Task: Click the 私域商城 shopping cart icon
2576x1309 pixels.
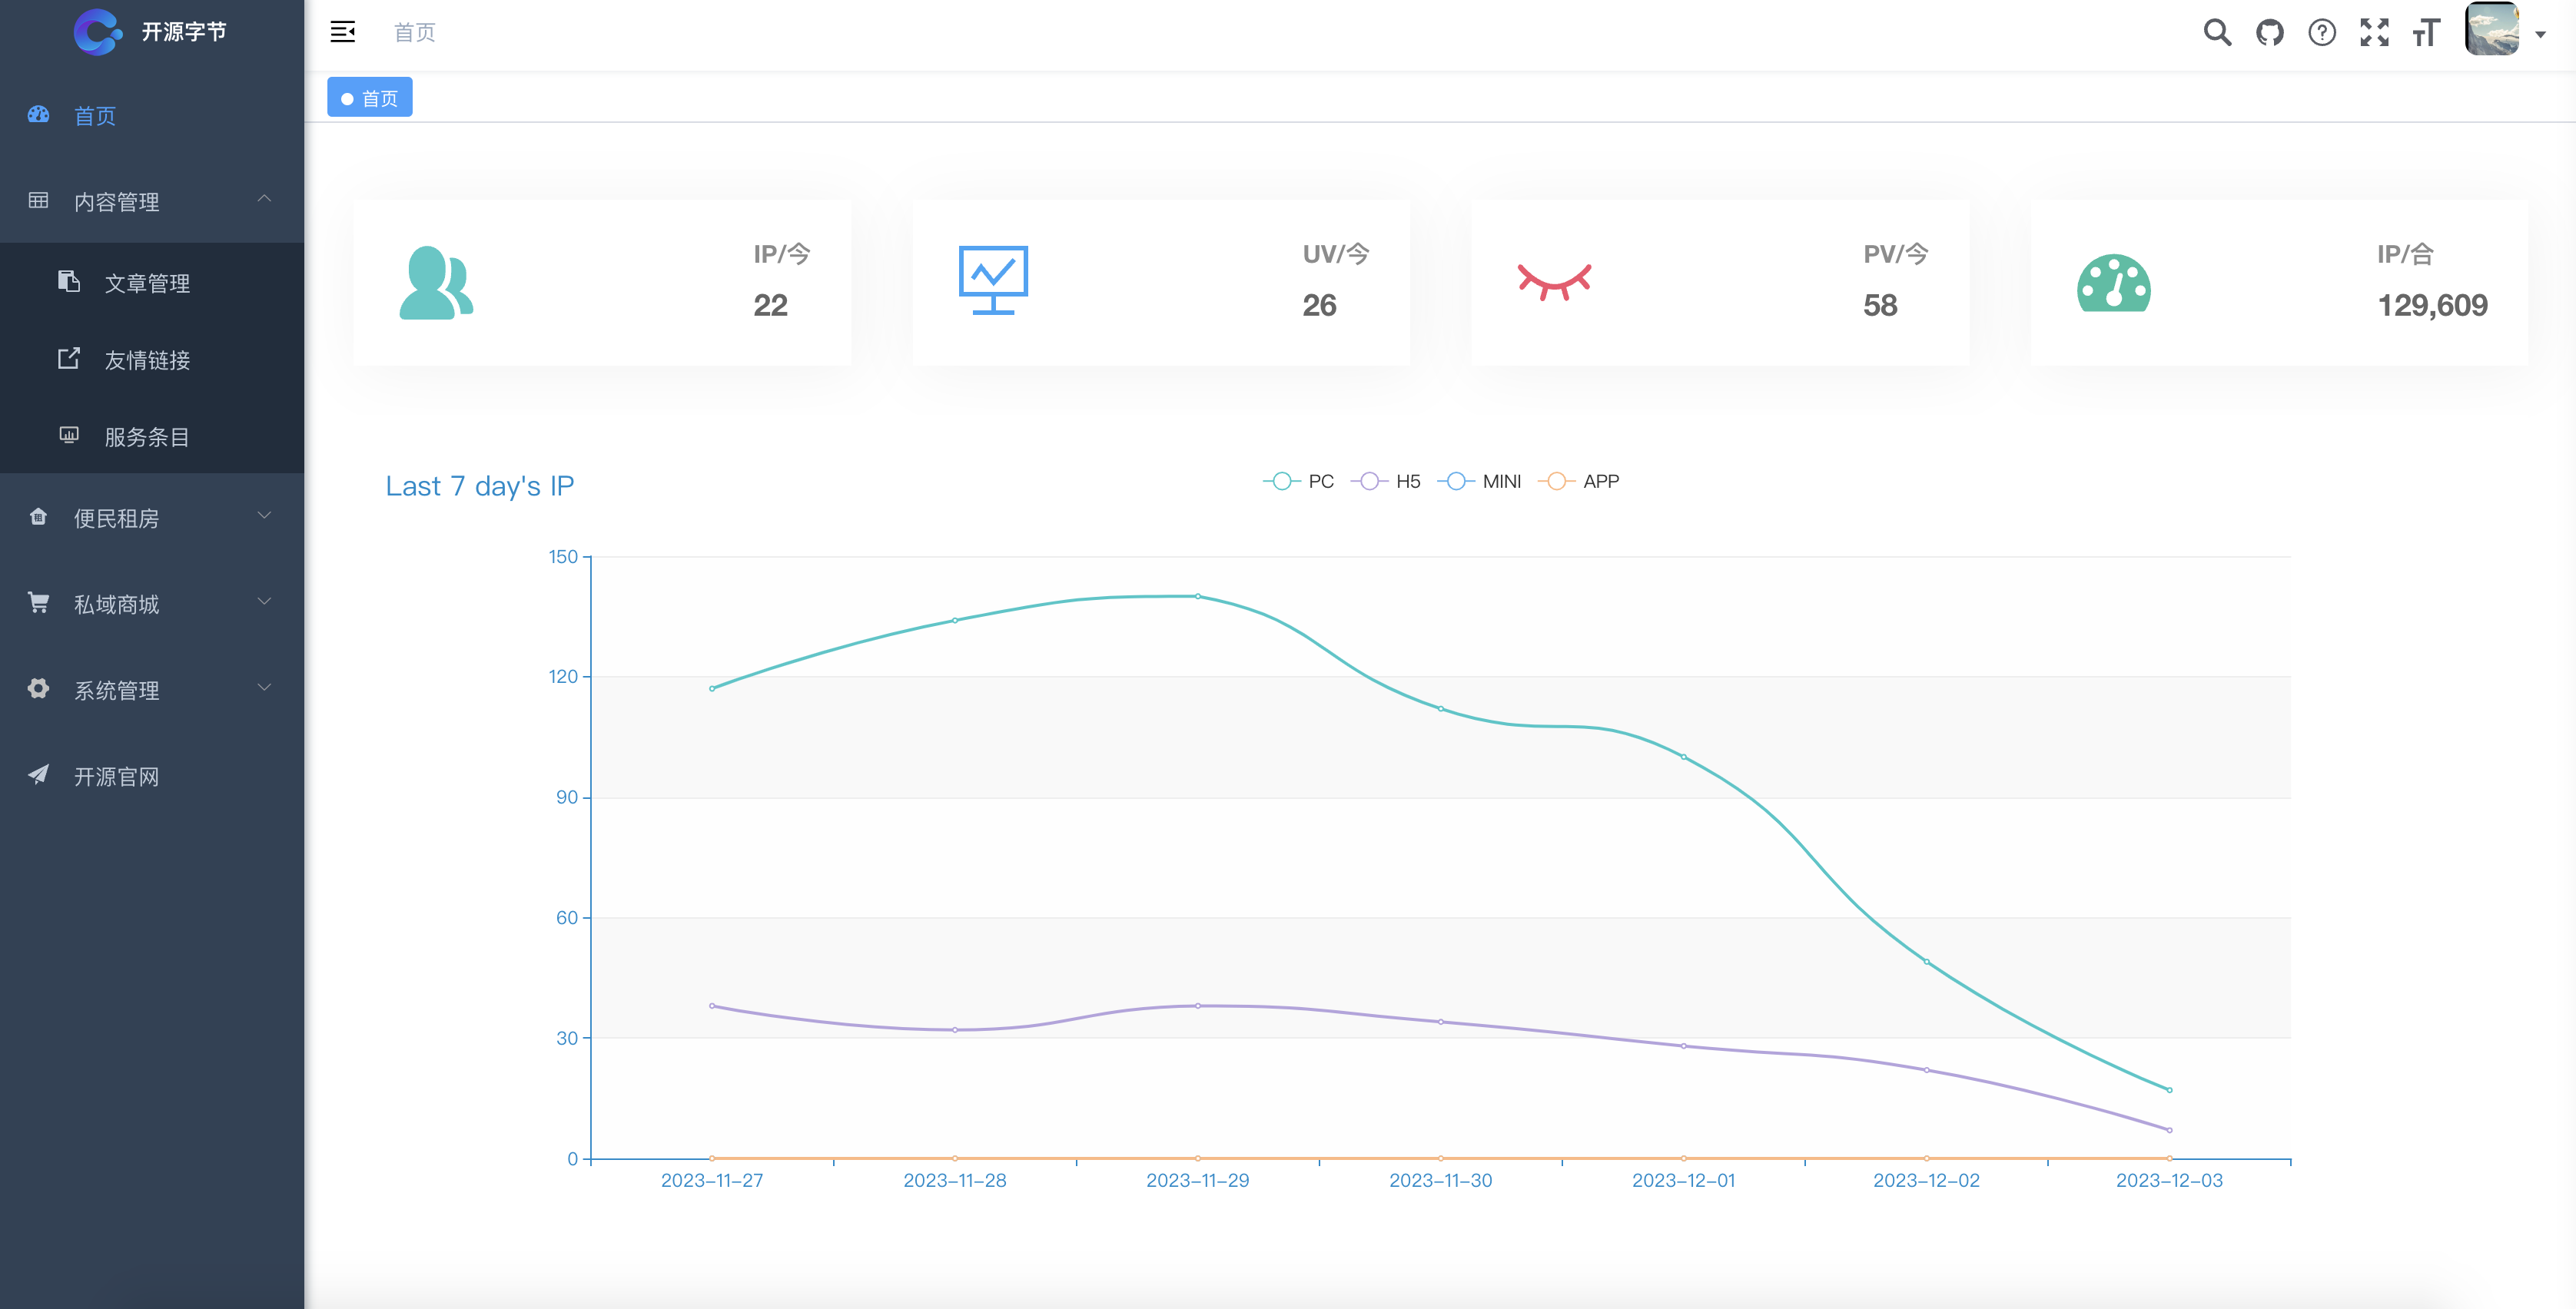Action: tap(38, 602)
